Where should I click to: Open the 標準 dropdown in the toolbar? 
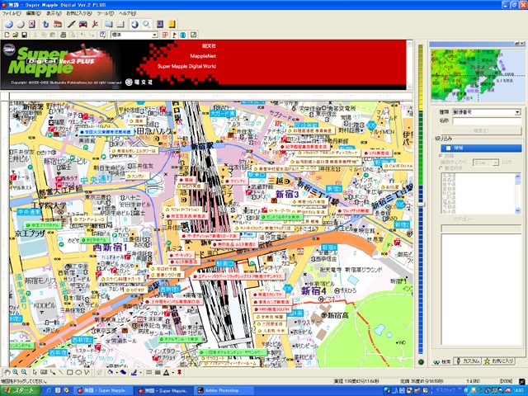pyautogui.click(x=154, y=35)
